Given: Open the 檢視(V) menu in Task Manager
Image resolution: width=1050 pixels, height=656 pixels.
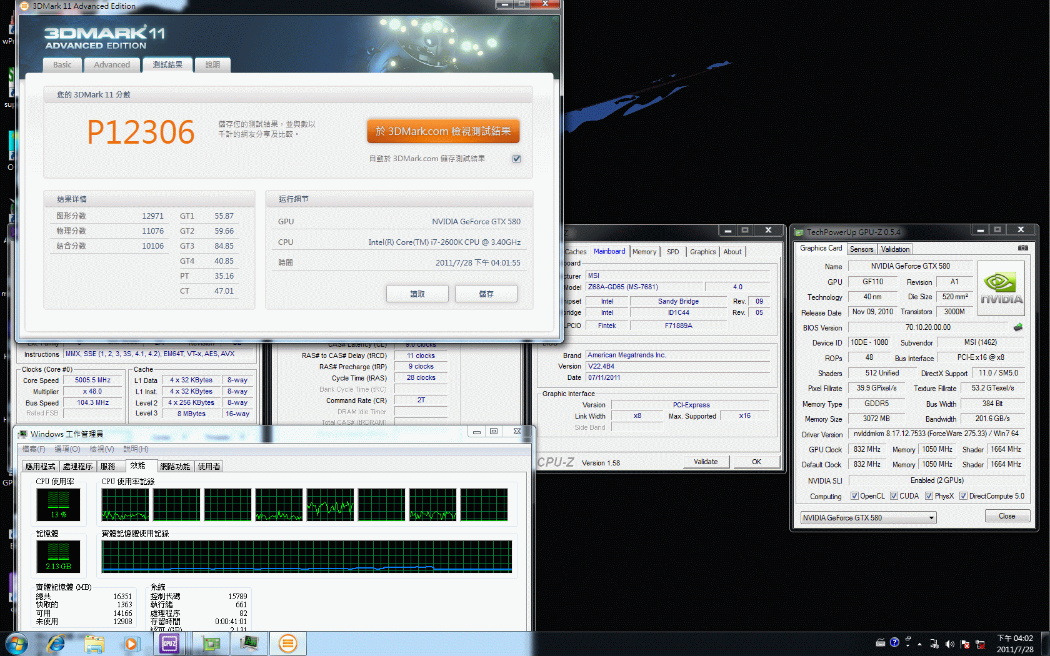Looking at the screenshot, I should tap(101, 449).
